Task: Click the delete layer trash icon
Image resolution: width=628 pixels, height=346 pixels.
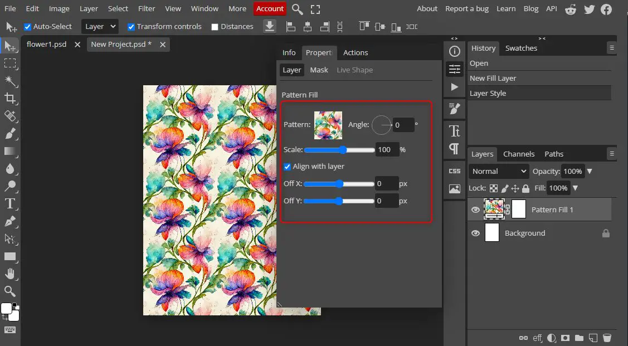Action: [607, 338]
